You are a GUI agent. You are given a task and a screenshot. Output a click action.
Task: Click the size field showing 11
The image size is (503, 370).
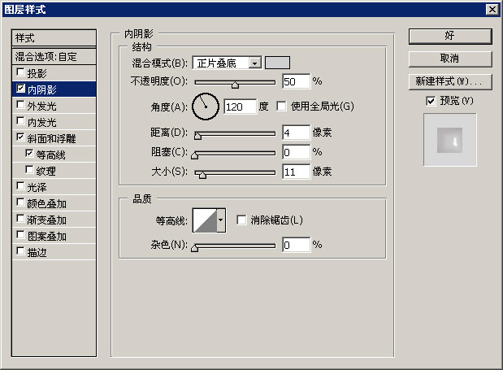[297, 172]
